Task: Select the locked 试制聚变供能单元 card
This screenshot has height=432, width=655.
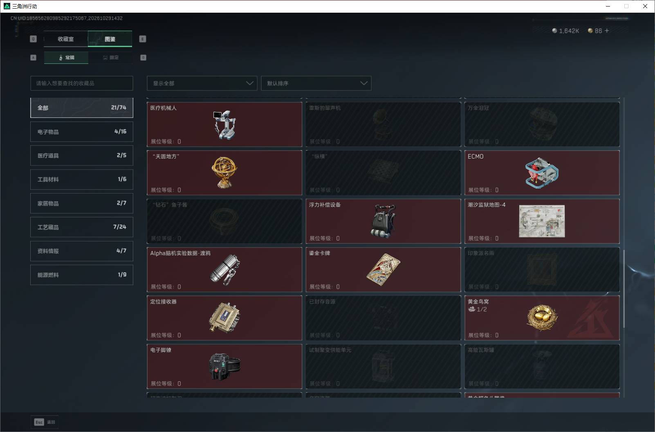Action: click(x=384, y=367)
